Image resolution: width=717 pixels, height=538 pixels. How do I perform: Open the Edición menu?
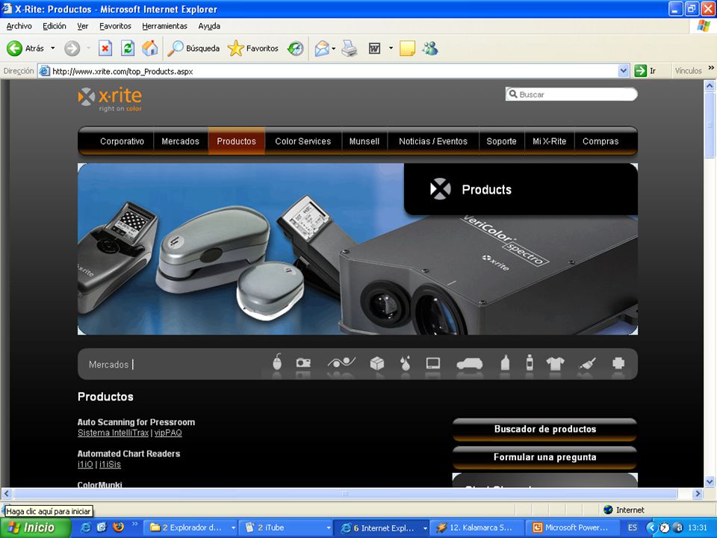[55, 26]
